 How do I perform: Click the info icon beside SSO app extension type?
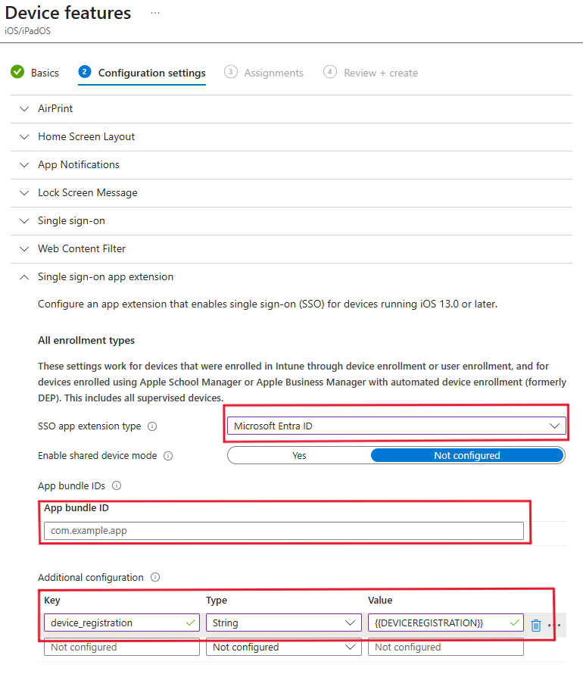coord(152,426)
